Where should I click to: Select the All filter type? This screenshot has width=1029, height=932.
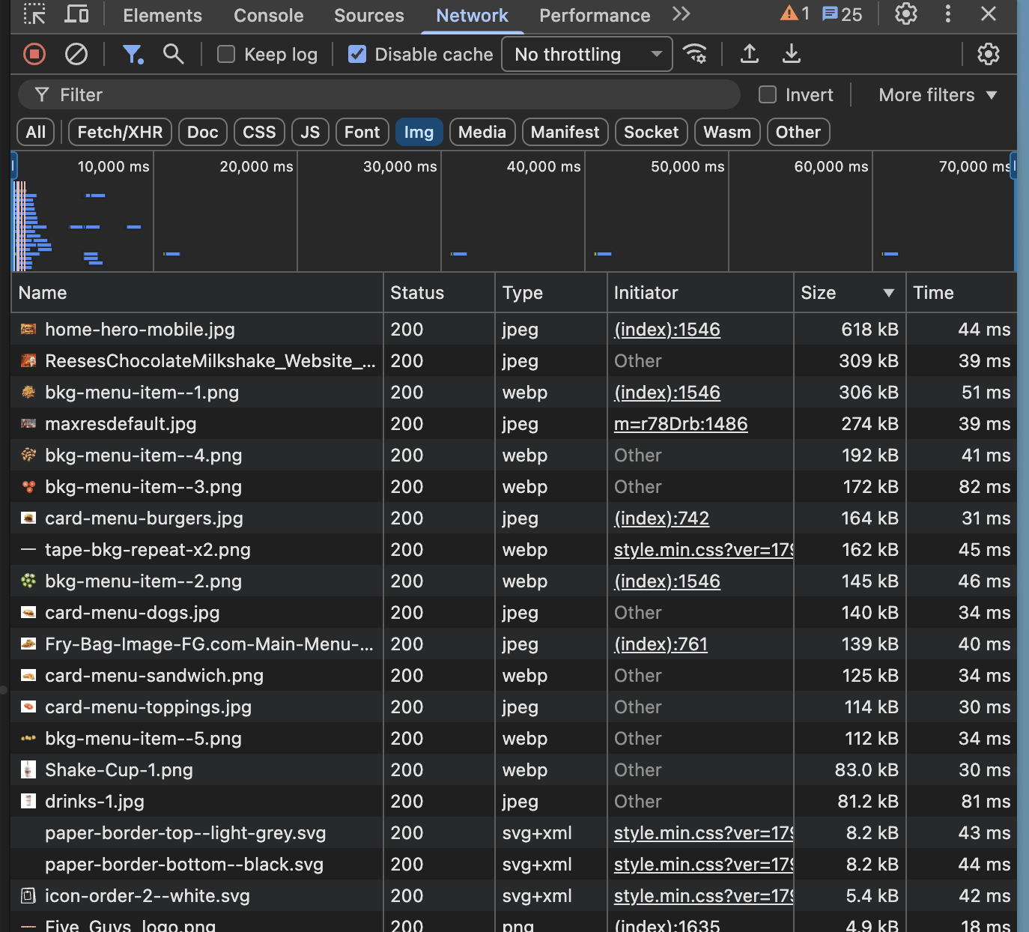36,132
